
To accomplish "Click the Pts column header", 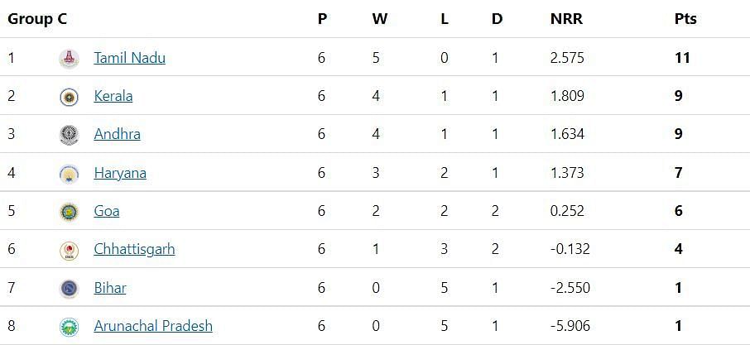I will (x=685, y=19).
